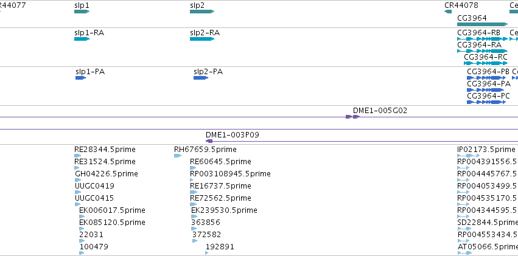Click the UUGC0415 EST arrow
This screenshot has height=256, width=518.
78,204
